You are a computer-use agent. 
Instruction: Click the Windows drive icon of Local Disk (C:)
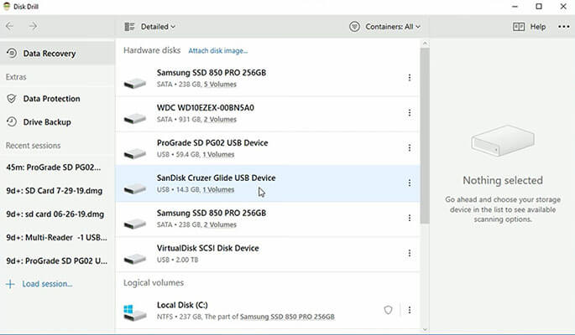(134, 312)
